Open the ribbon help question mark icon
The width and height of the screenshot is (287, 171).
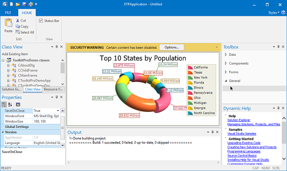coord(283,13)
